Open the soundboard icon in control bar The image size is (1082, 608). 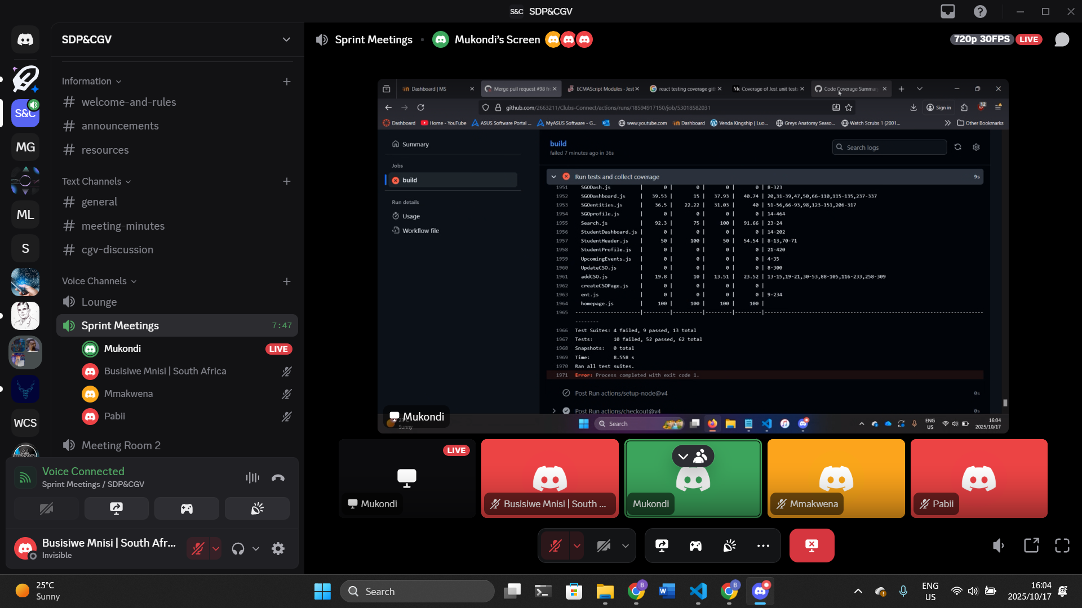pyautogui.click(x=730, y=546)
